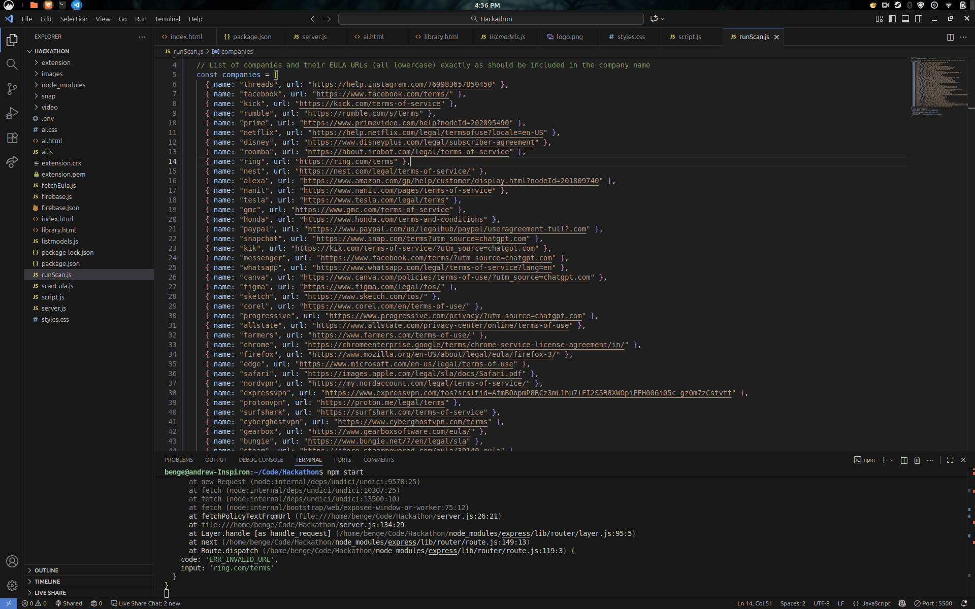975x609 pixels.
Task: Switch to the server.js editor tab
Action: click(314, 37)
